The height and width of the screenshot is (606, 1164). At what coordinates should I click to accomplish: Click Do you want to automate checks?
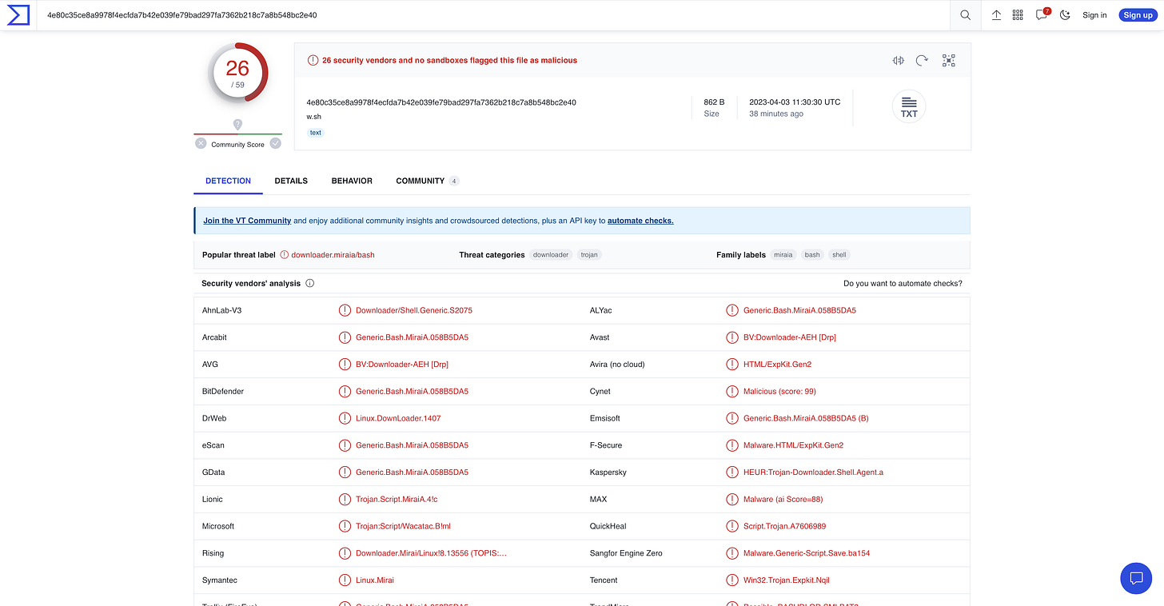(903, 284)
